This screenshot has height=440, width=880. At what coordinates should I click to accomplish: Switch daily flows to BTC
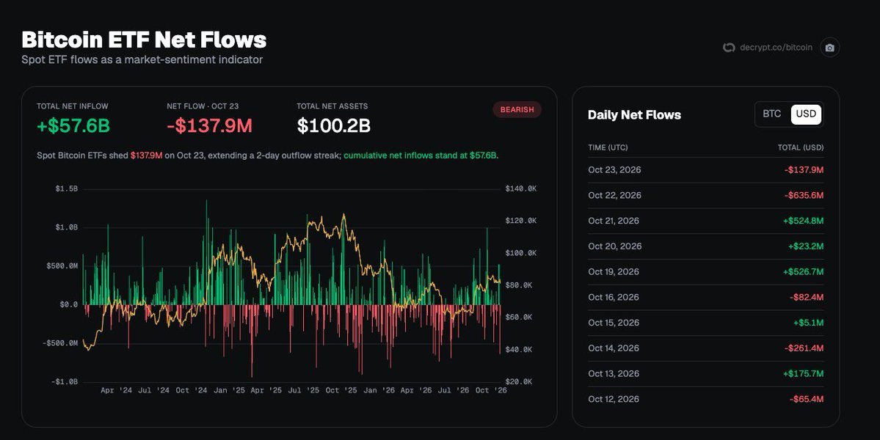(x=771, y=114)
